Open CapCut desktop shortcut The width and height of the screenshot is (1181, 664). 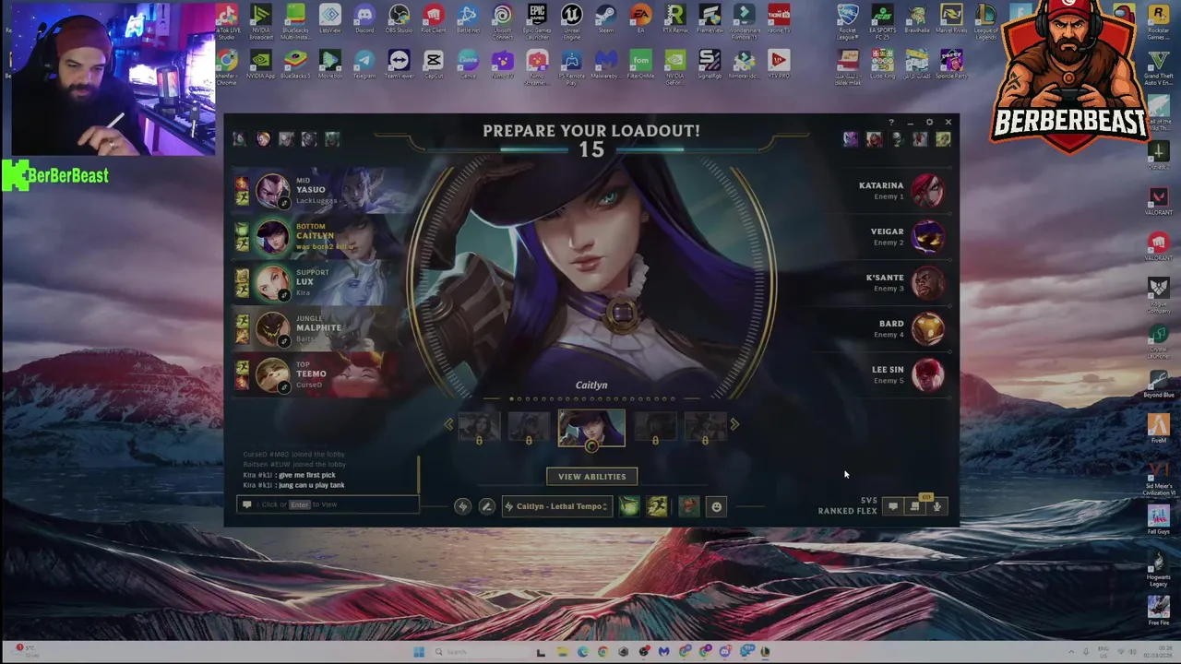tap(433, 64)
